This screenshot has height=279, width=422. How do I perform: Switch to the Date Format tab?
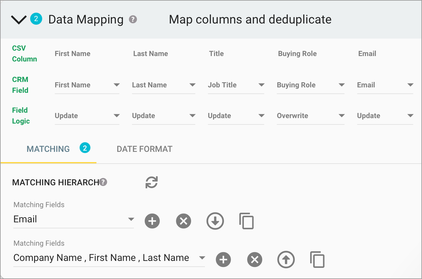(x=145, y=149)
